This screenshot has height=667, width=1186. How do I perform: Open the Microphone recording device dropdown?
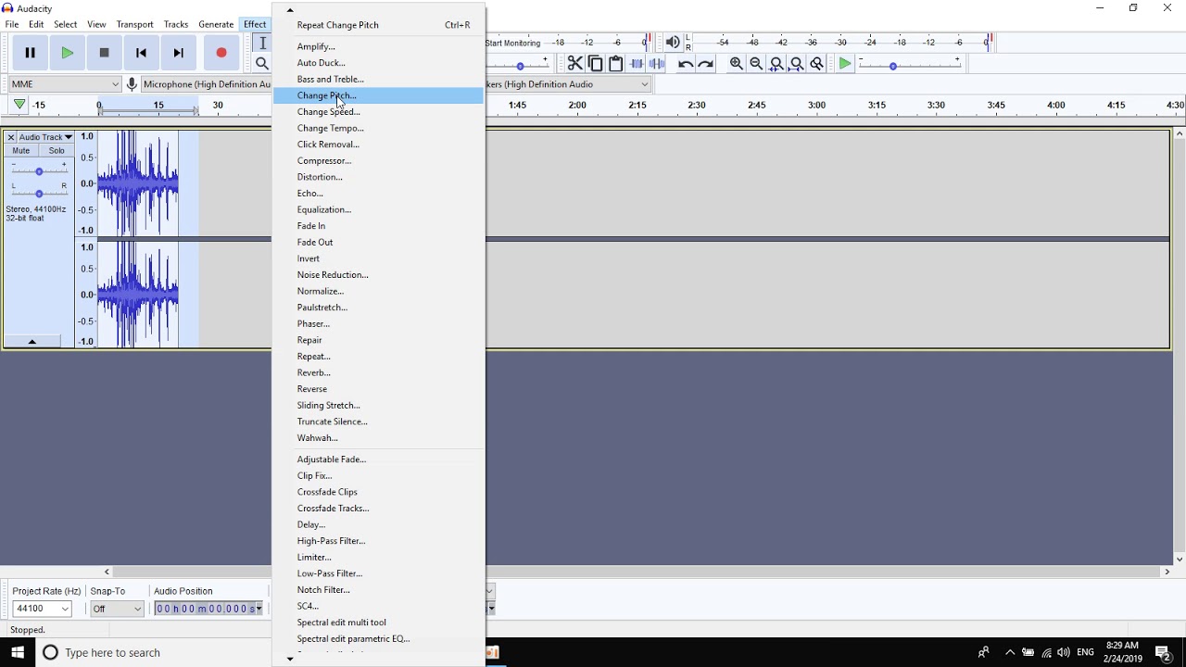point(207,84)
